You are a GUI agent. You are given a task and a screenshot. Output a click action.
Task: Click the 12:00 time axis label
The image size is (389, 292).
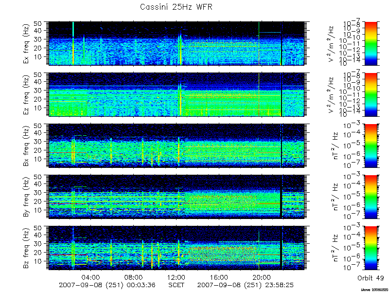(x=177, y=277)
